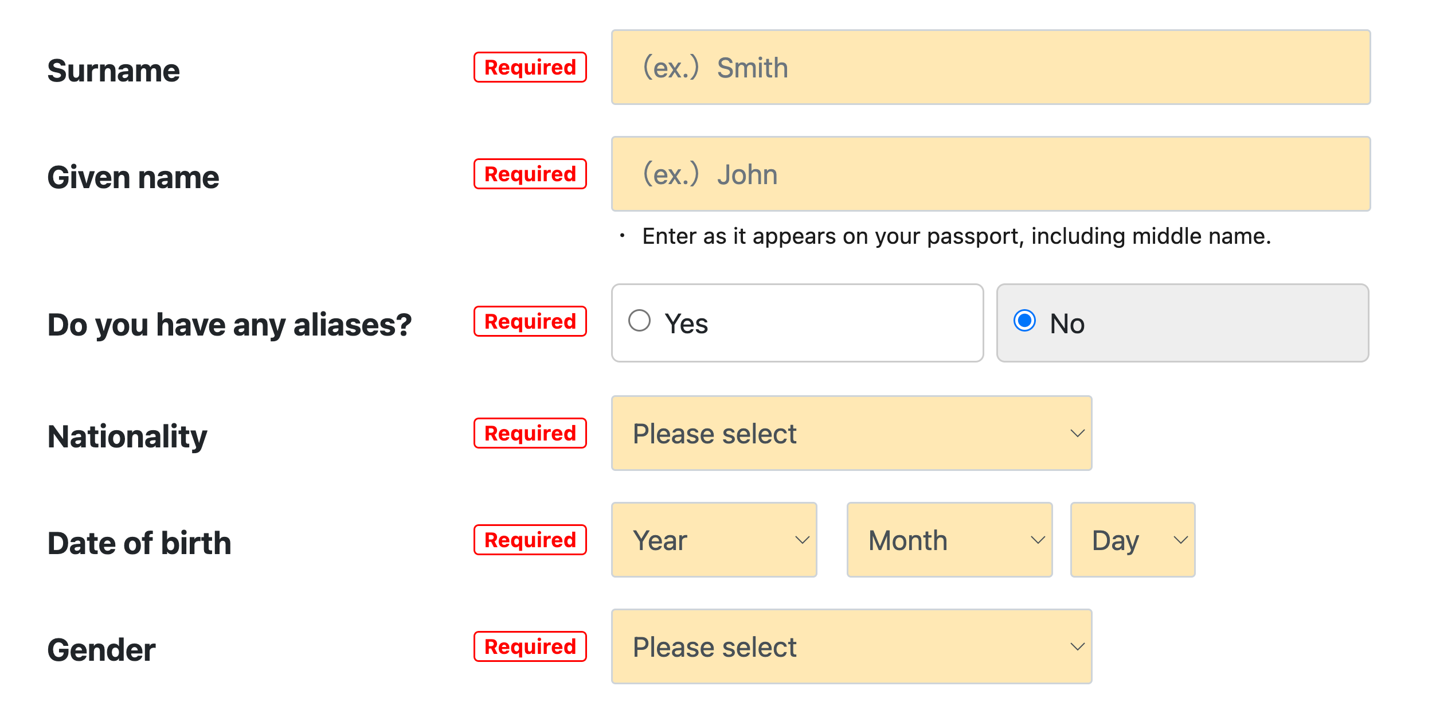Choose the No radio option for aliases

[x=1024, y=321]
